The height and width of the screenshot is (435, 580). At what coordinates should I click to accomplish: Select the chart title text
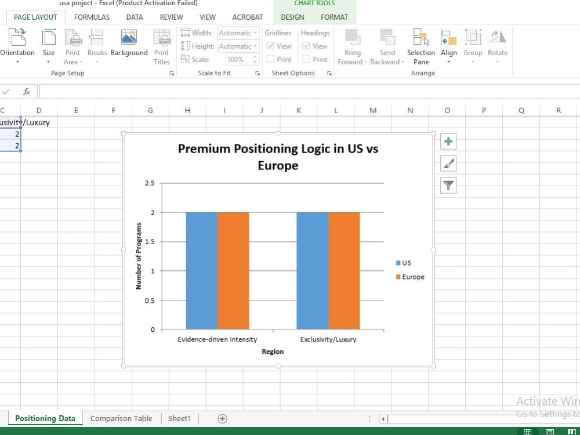(x=278, y=157)
